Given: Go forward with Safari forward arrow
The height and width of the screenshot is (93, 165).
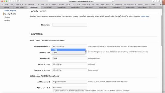Looking at the screenshot, I should click(x=13, y=1).
